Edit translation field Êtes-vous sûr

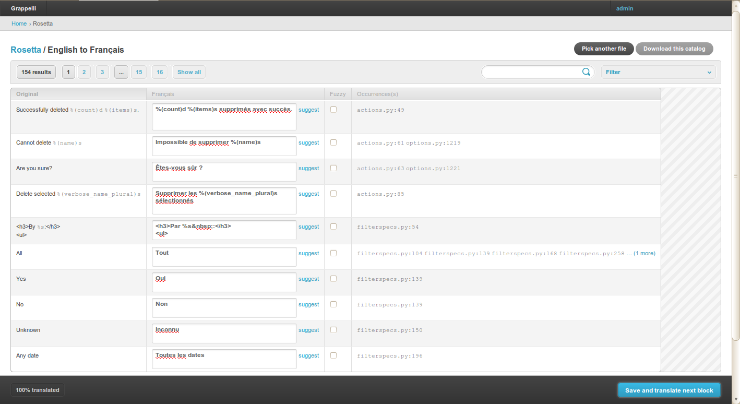(x=224, y=171)
